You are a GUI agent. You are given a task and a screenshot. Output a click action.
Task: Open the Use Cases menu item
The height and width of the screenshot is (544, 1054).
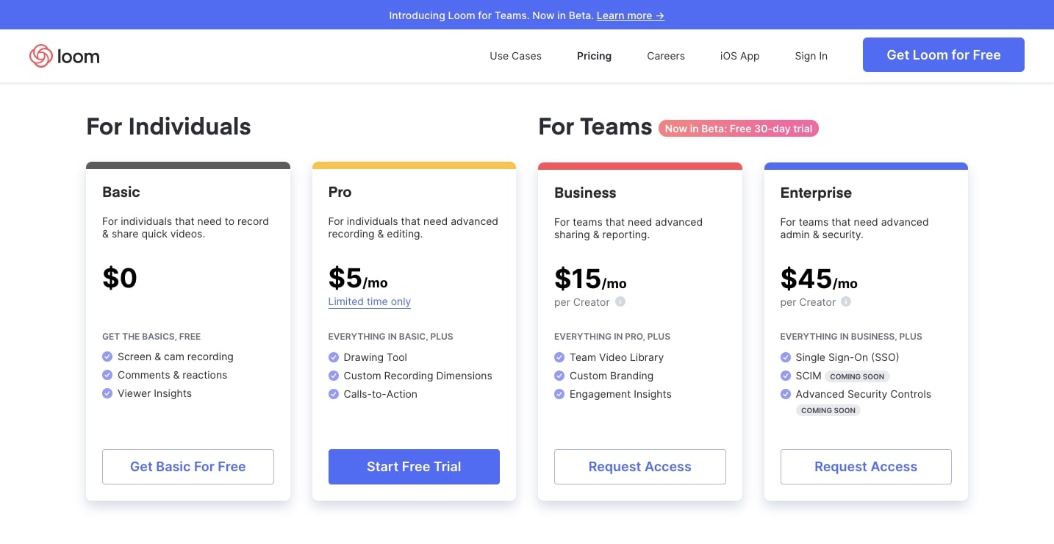515,56
